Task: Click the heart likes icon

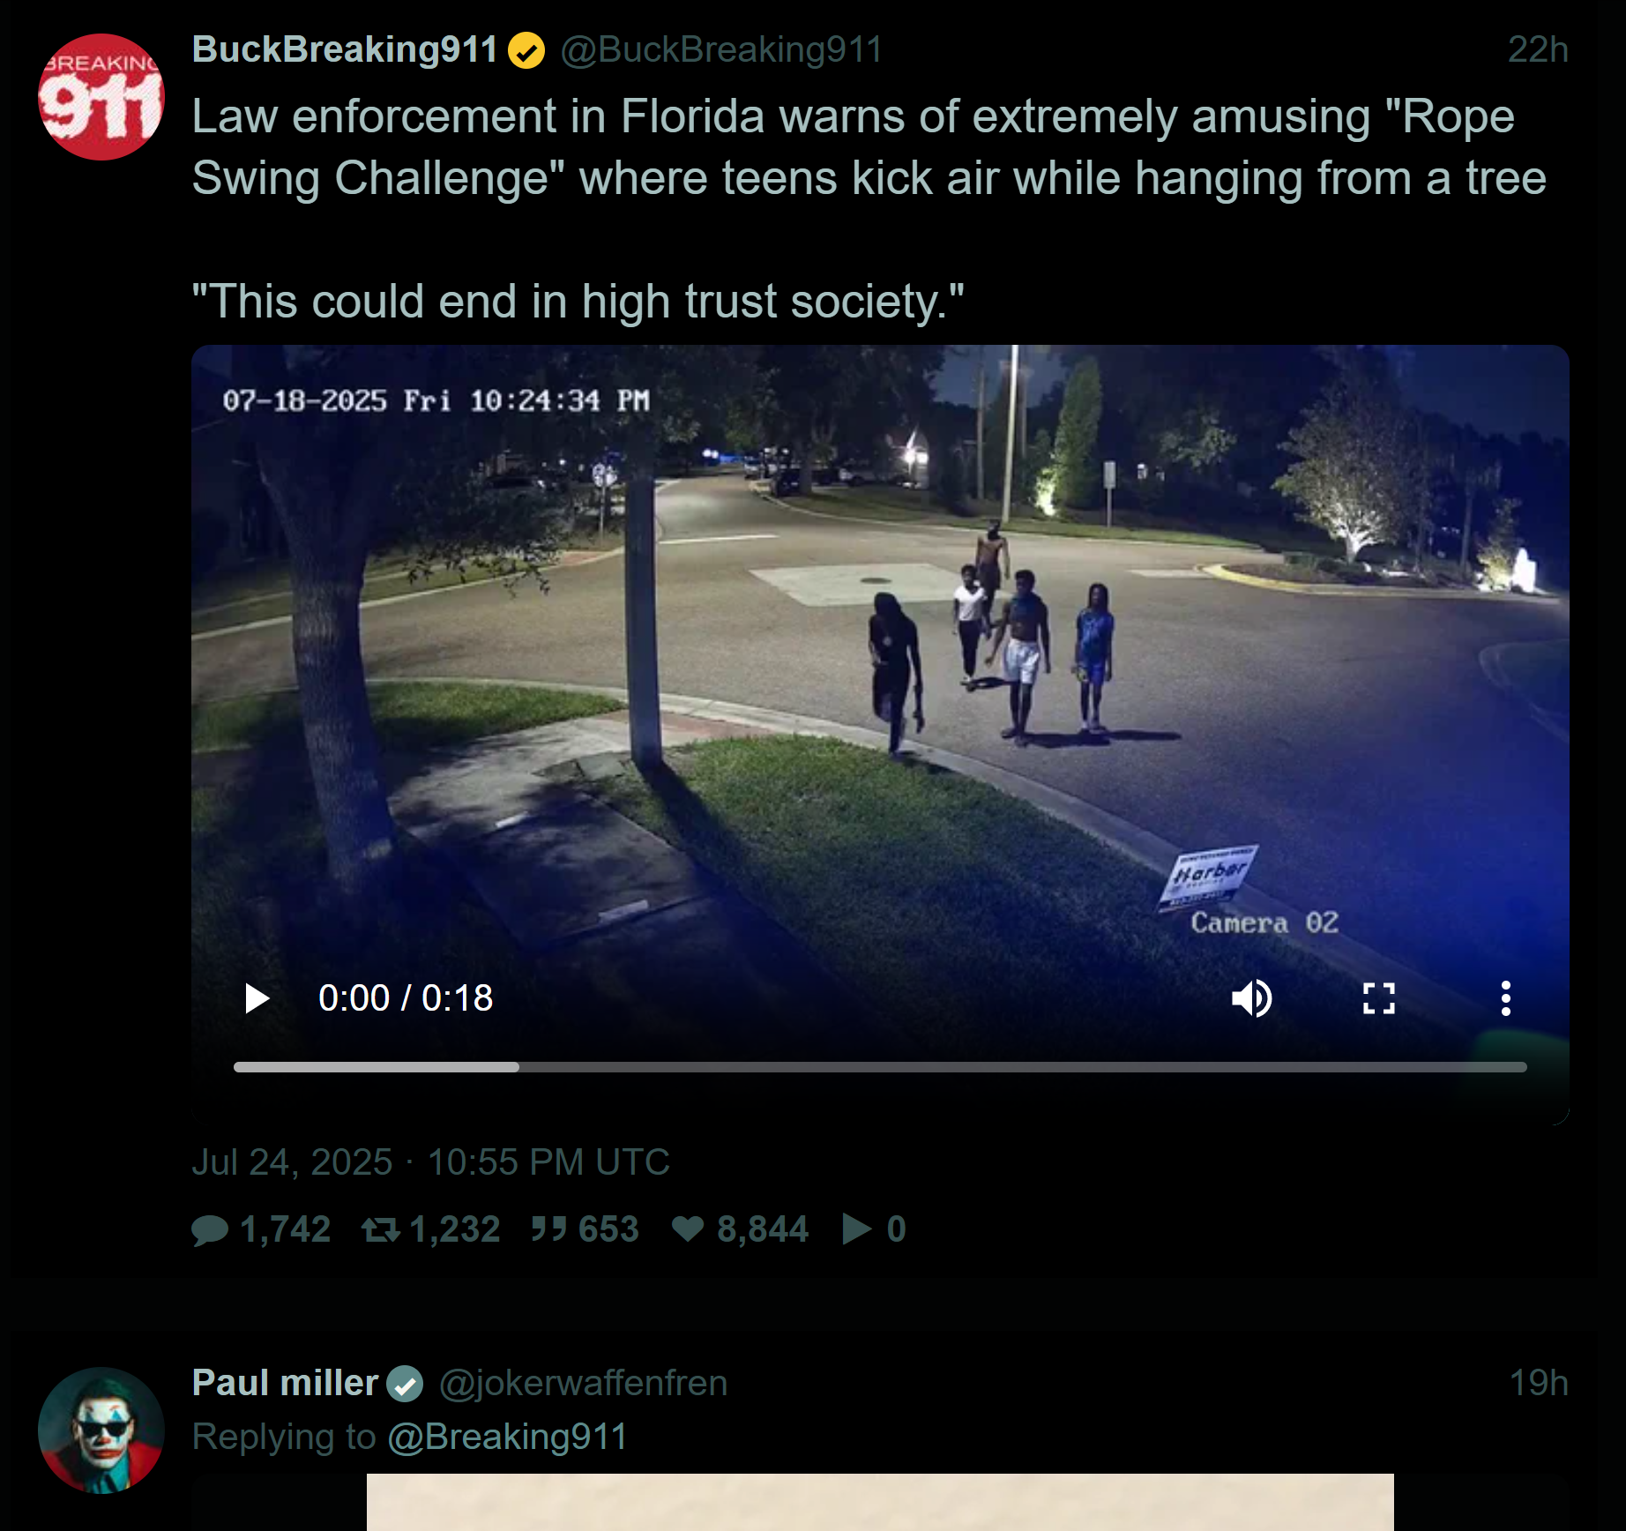Action: pyautogui.click(x=688, y=1229)
